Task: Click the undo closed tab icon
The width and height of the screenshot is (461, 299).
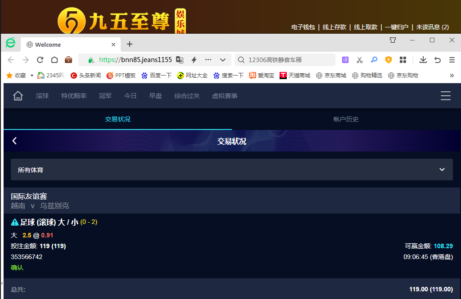Action: (438, 60)
